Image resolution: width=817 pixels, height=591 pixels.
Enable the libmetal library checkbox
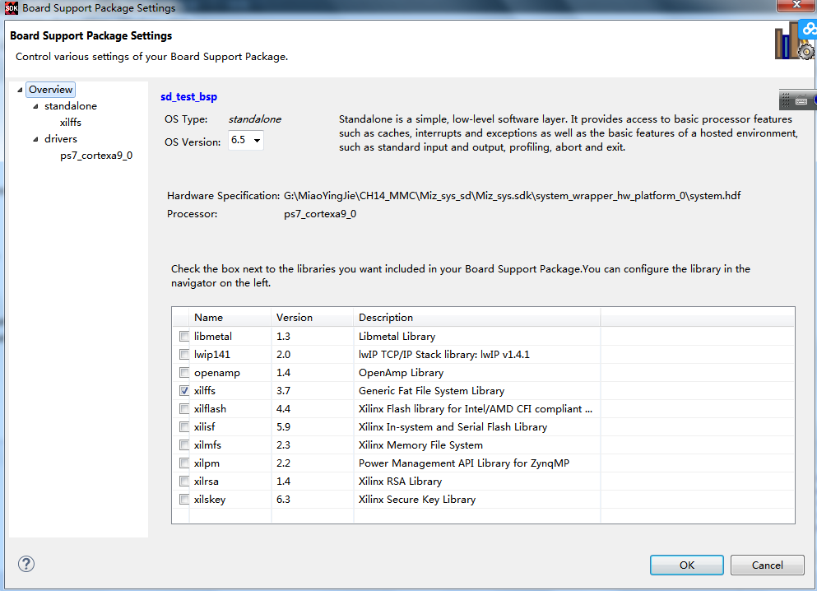pyautogui.click(x=184, y=337)
